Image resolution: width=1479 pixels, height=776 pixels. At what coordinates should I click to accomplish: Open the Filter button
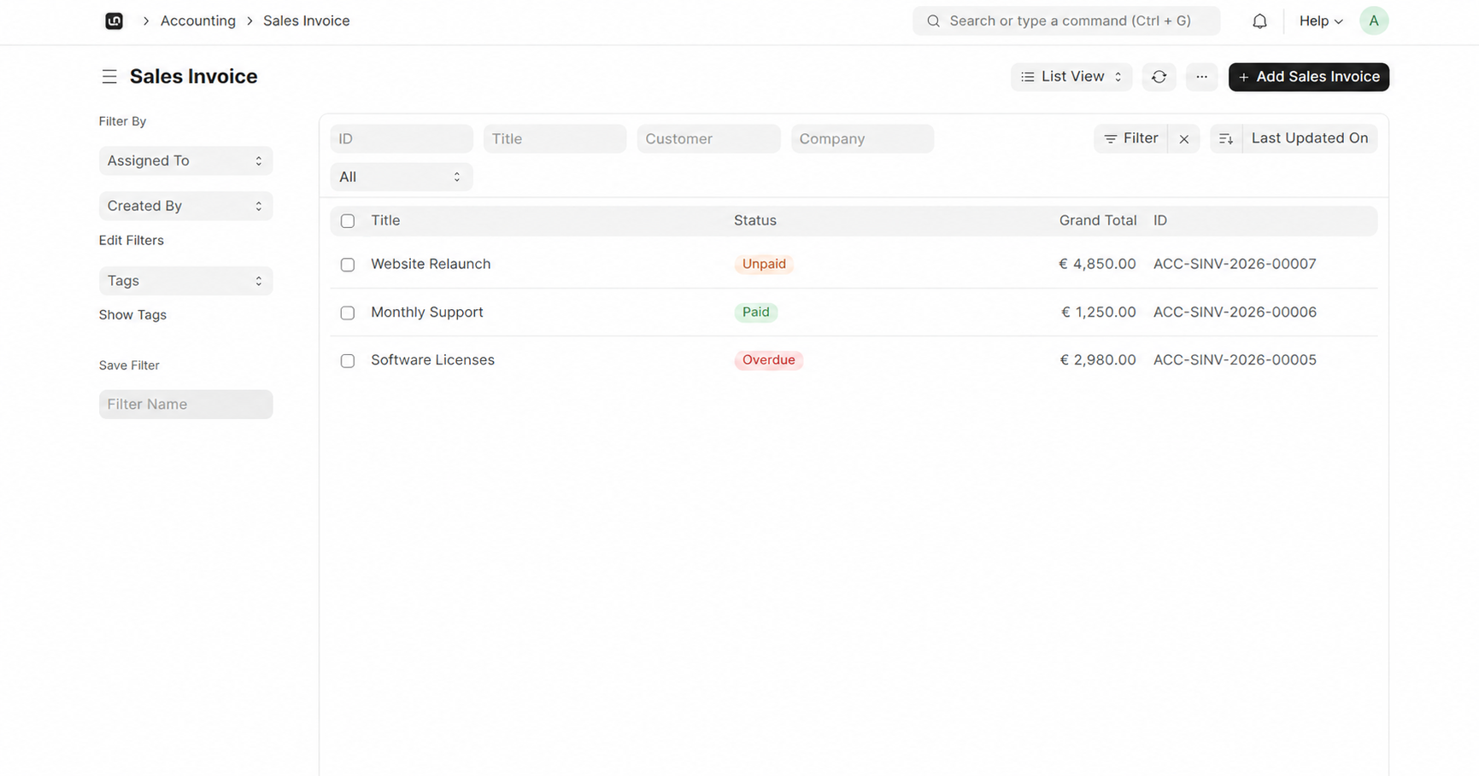click(1130, 138)
